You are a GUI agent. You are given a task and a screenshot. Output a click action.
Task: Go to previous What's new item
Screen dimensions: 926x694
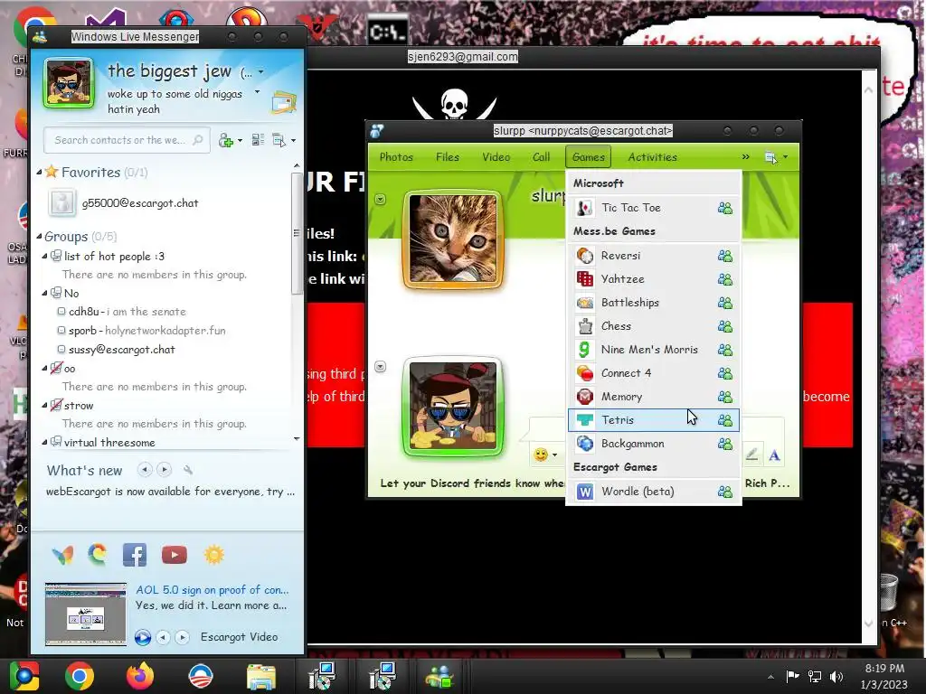[145, 470]
